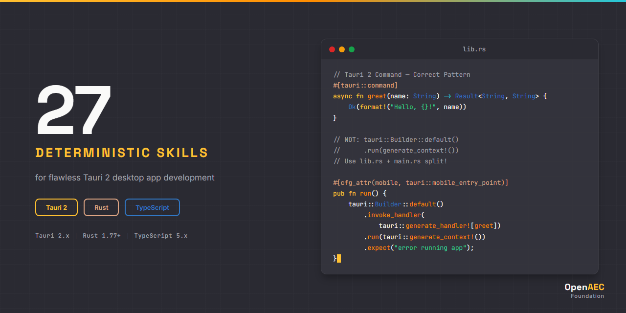Click the "error running app" string
626x313 pixels.
(x=430, y=247)
